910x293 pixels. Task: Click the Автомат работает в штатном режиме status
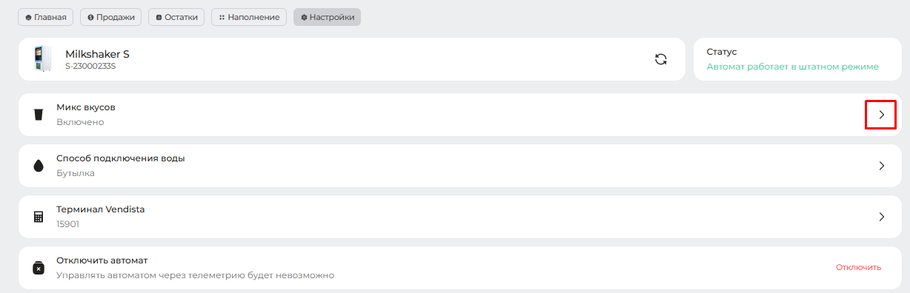click(792, 67)
